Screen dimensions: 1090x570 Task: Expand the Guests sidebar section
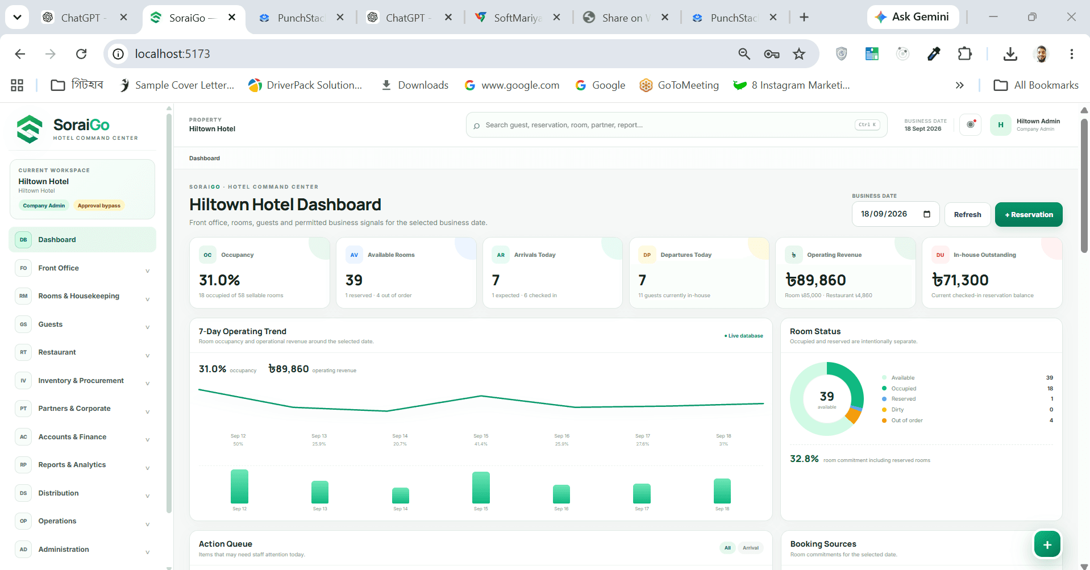coord(82,324)
